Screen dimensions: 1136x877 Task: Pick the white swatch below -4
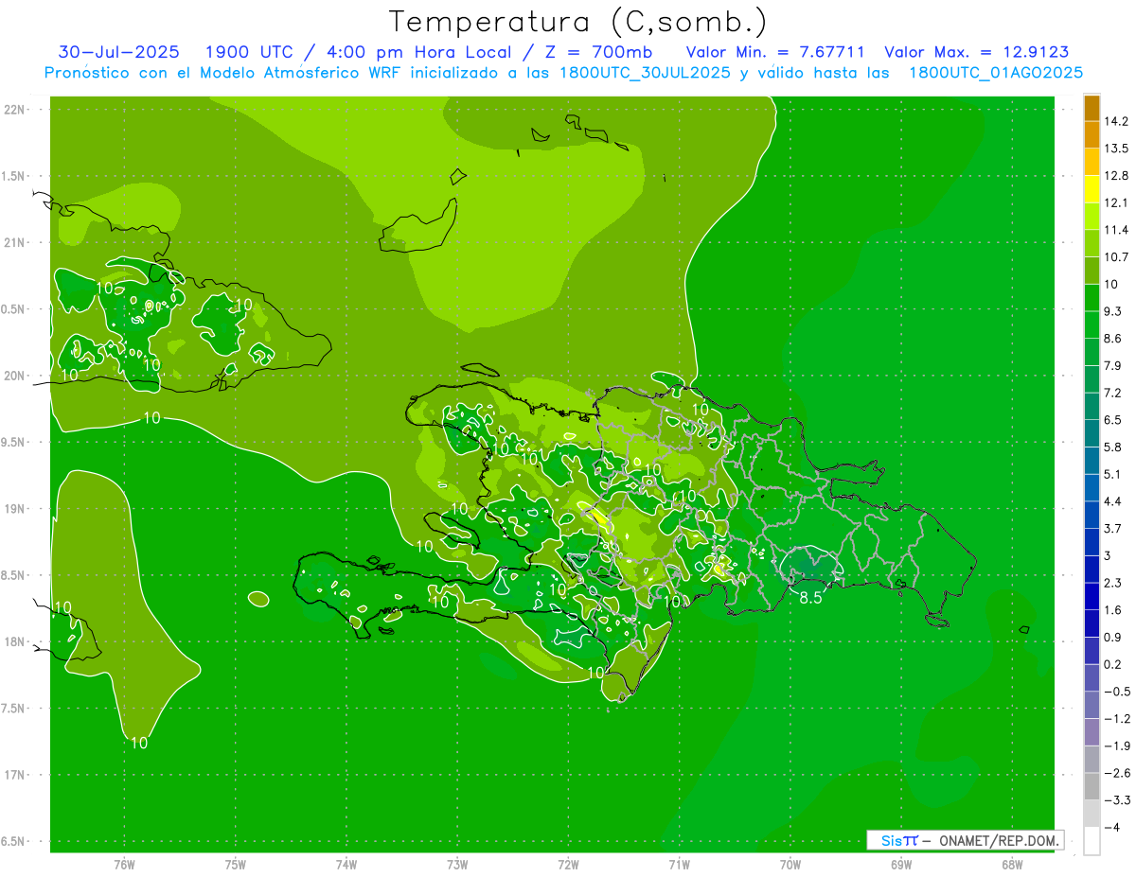tap(1092, 840)
